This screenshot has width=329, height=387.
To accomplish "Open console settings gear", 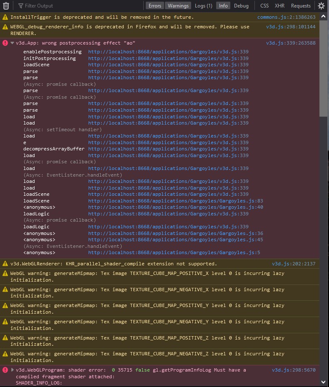I will pos(321,6).
